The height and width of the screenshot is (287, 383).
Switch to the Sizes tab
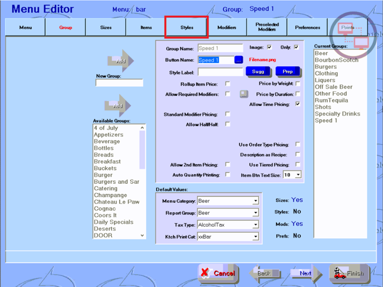click(106, 27)
